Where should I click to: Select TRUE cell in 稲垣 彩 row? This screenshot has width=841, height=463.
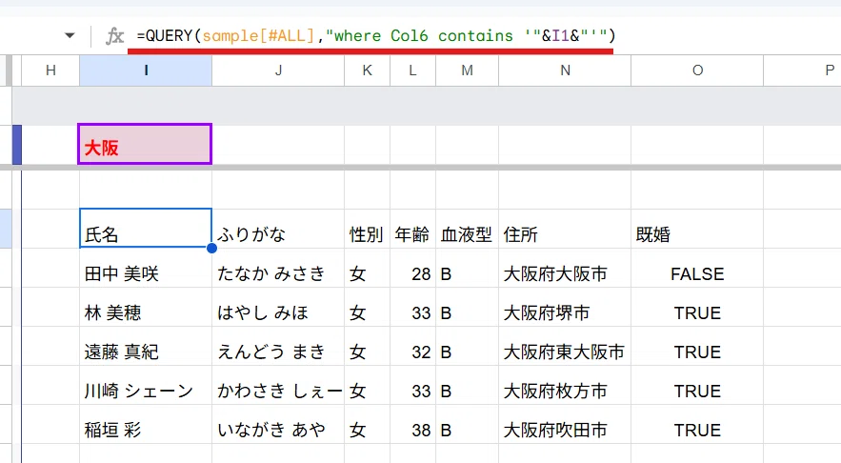click(x=697, y=424)
